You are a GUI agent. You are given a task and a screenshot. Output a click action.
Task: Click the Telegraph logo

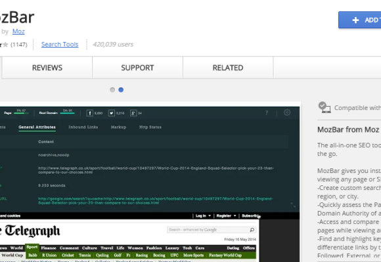30,231
